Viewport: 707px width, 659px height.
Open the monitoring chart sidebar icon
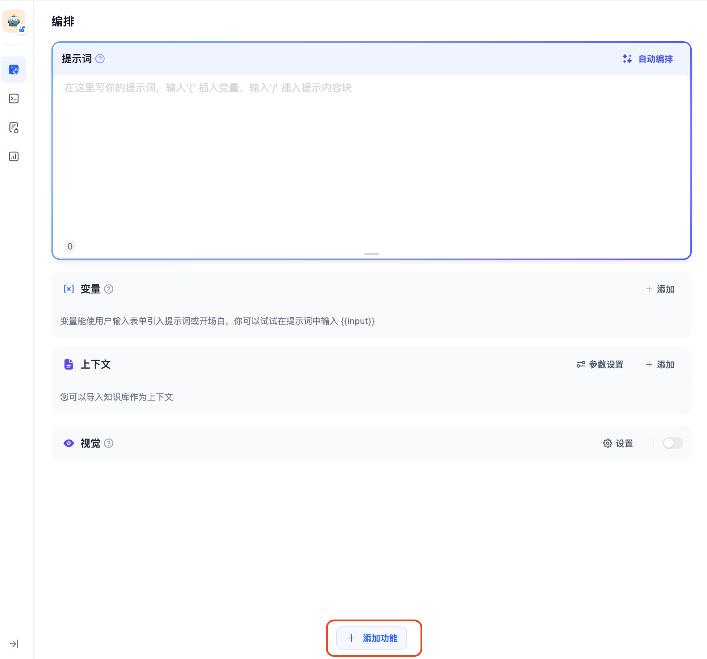(14, 156)
